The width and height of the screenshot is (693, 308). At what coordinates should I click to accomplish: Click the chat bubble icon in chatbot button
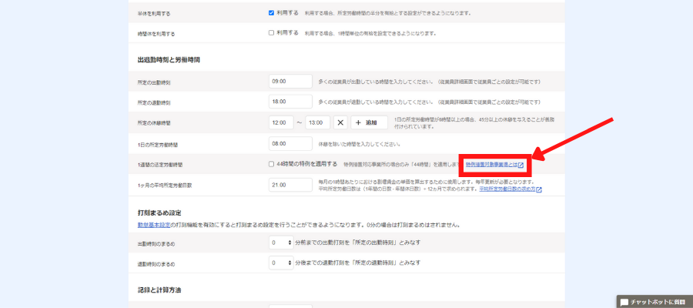[624, 302]
